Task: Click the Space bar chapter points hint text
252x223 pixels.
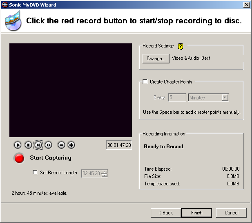Action: click(x=192, y=112)
